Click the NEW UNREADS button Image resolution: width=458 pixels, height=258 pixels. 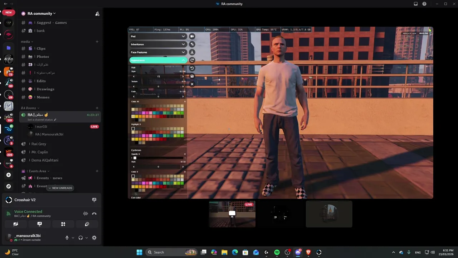click(x=60, y=188)
